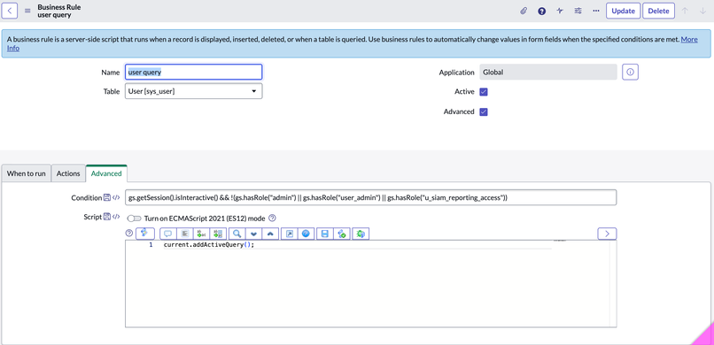This screenshot has height=345, width=714.
Task: Open the More Info link
Action: [x=688, y=40]
